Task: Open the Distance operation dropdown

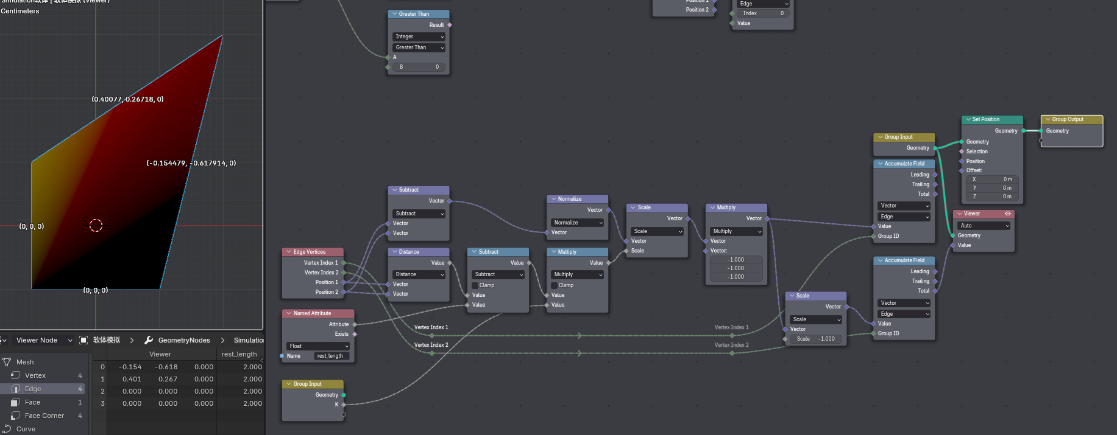Action: pos(419,274)
